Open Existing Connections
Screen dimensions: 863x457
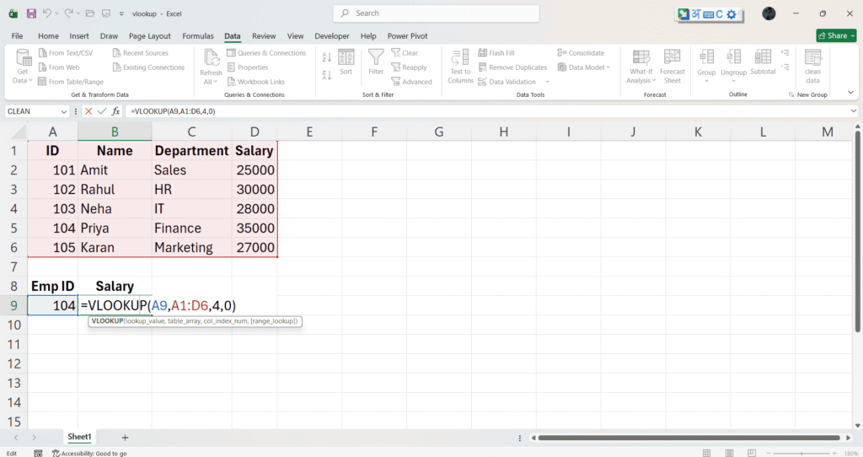pyautogui.click(x=148, y=67)
